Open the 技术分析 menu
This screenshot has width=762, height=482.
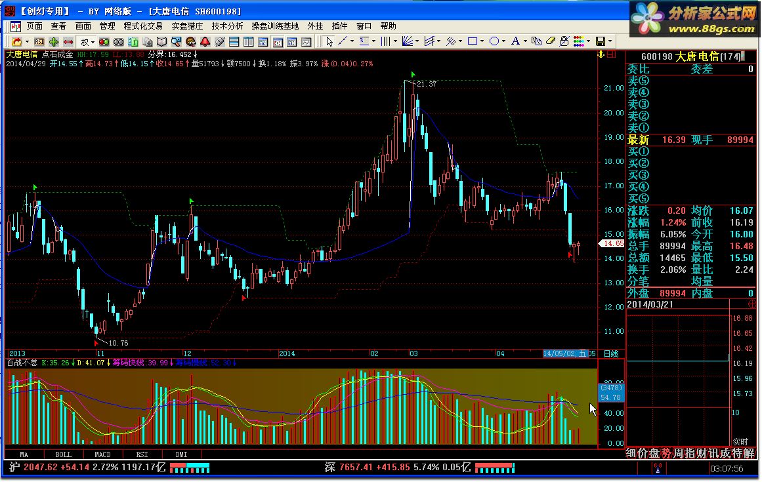coord(228,26)
